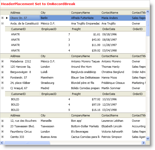The width and height of the screenshot is (155, 150).
Task: Select the Maria Anders cell
Action: 115,18
